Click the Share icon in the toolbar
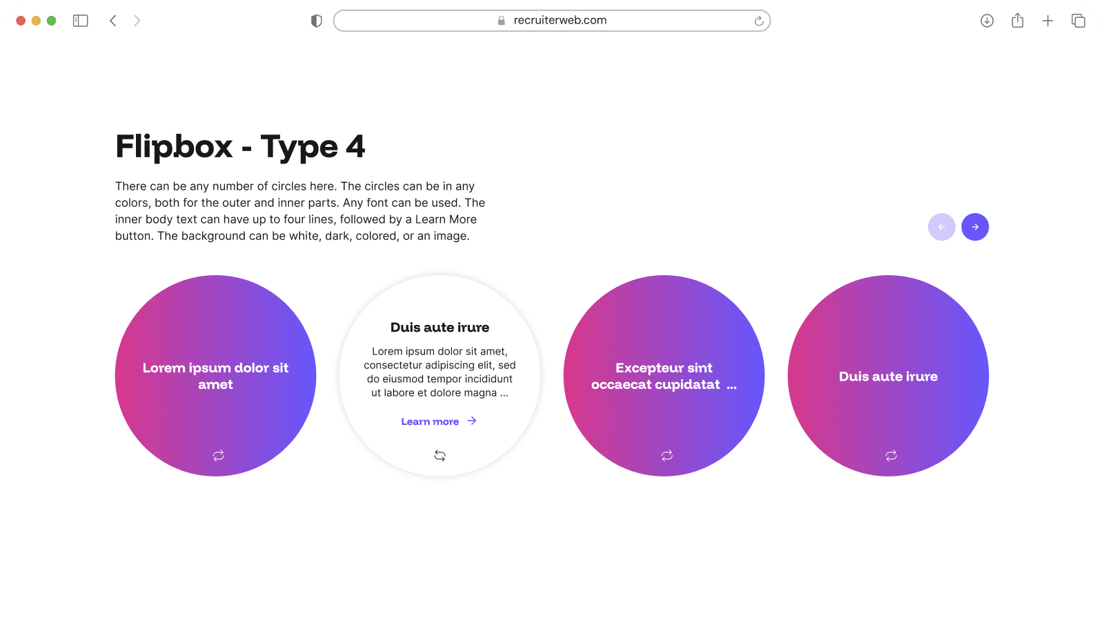This screenshot has height=618, width=1104. point(1018,21)
